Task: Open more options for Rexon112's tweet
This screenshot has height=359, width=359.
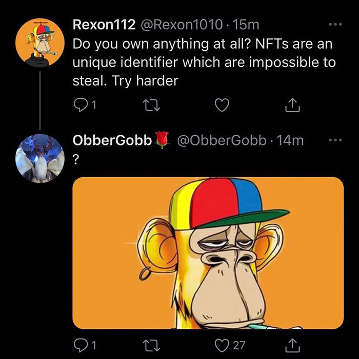Action: tap(335, 24)
